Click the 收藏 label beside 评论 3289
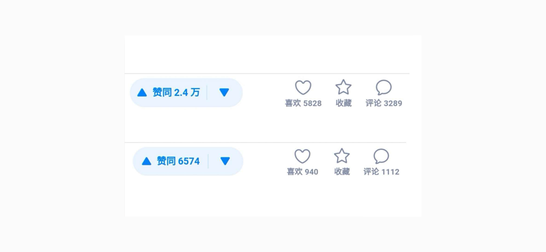546x252 pixels. coord(343,103)
